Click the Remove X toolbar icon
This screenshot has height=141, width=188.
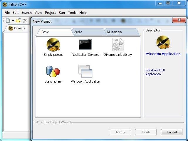coord(25,21)
